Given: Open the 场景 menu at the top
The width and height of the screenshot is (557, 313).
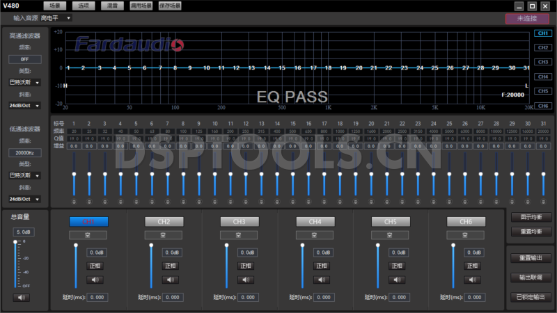Looking at the screenshot, I should (x=54, y=6).
